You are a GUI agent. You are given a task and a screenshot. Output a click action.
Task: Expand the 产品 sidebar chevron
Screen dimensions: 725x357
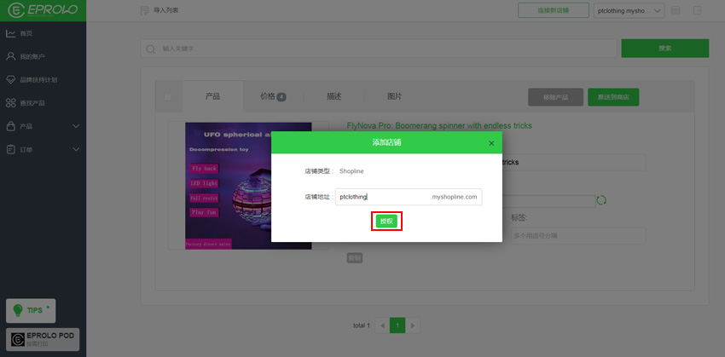[76, 126]
